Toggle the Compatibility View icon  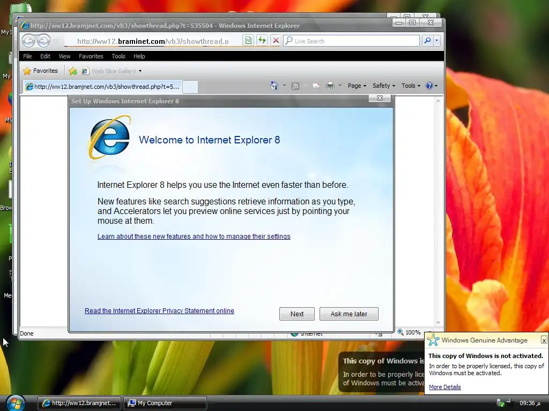tap(248, 41)
